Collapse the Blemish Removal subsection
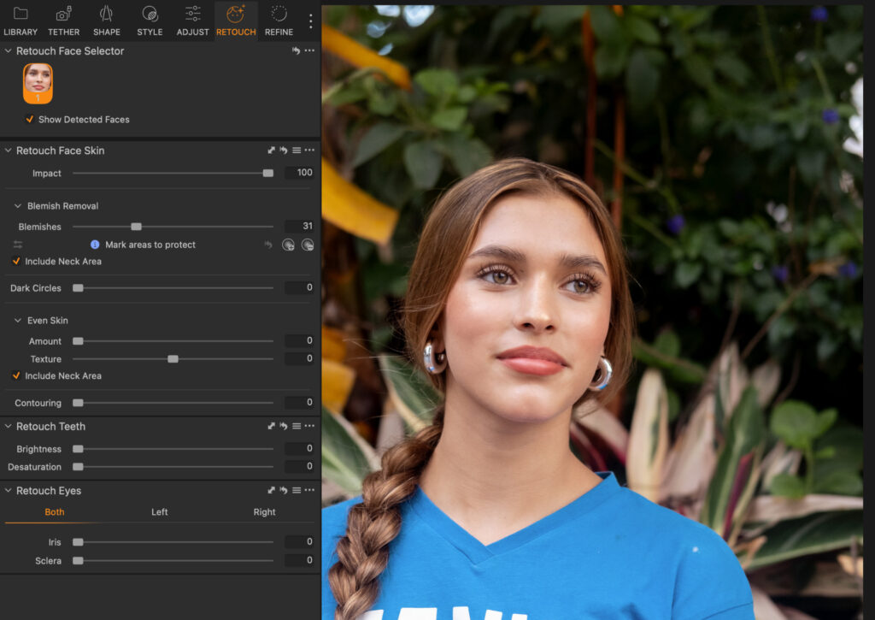Image resolution: width=875 pixels, height=620 pixels. [19, 205]
